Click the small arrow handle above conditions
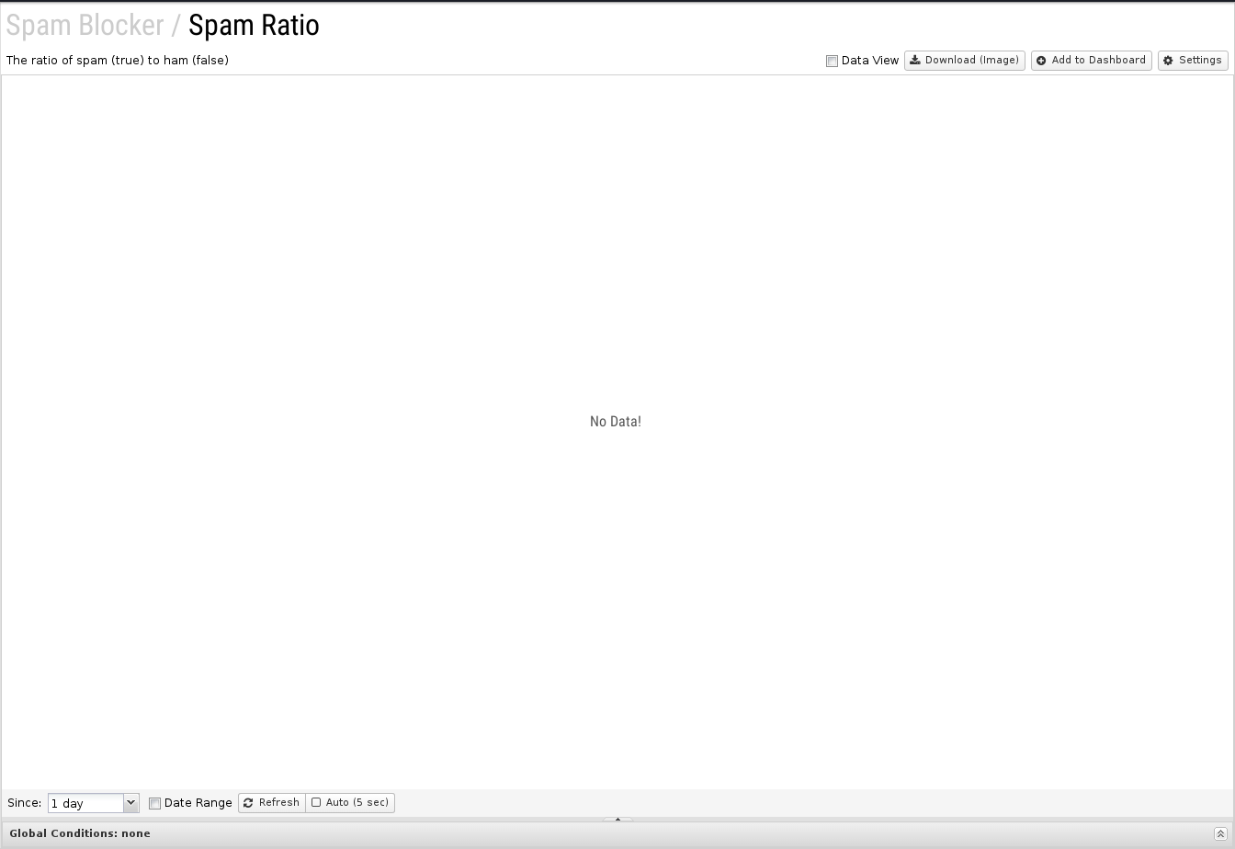 click(x=617, y=819)
